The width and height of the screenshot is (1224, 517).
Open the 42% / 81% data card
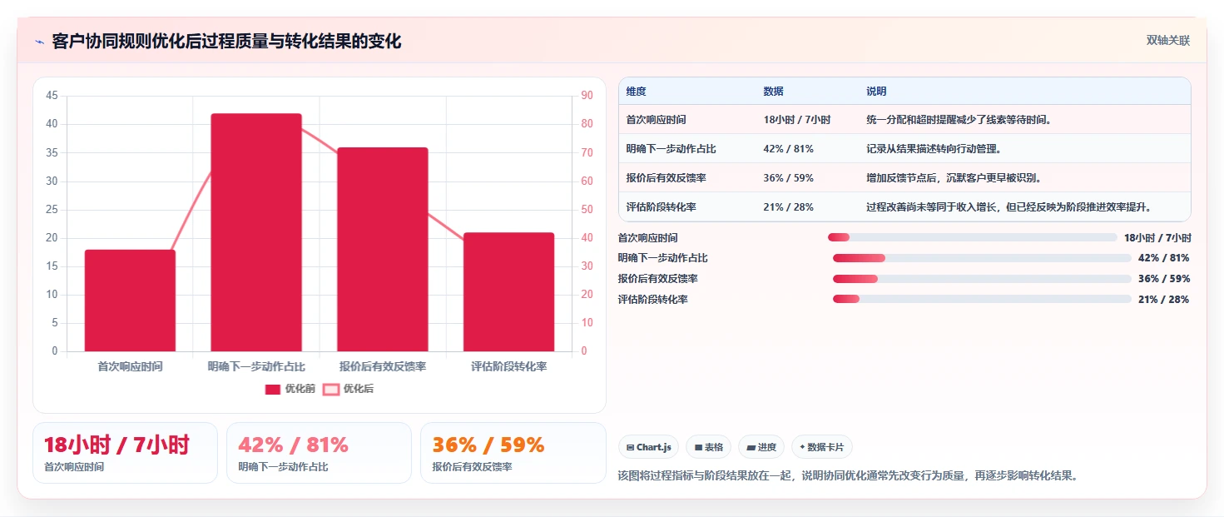click(319, 453)
